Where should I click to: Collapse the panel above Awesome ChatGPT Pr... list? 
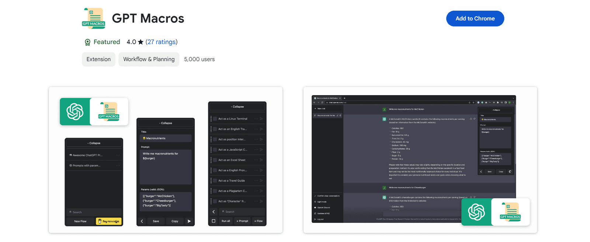point(94,143)
